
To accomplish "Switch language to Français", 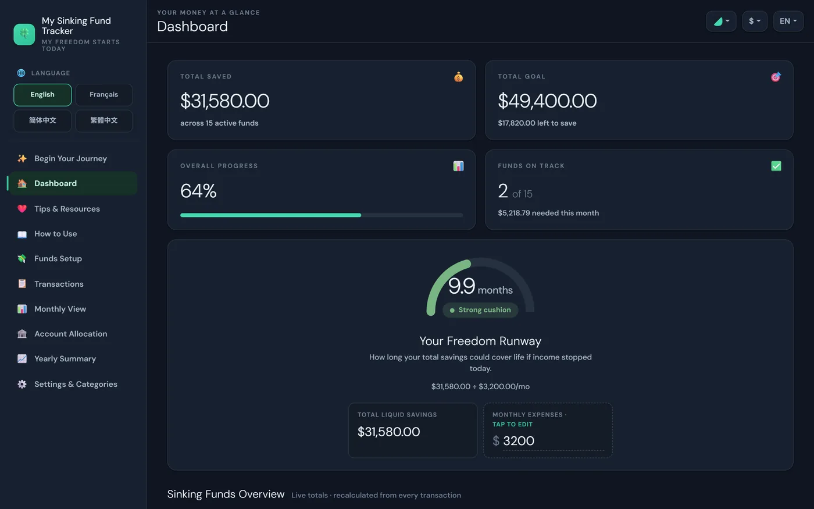I will (x=104, y=95).
